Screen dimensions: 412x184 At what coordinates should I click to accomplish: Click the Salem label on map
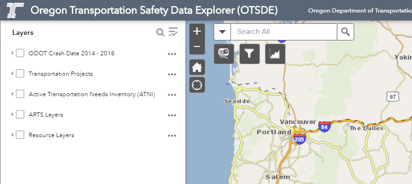click(278, 177)
